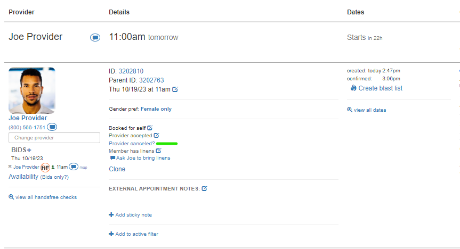Edit the Member has linens setting
This screenshot has width=460, height=249.
click(158, 151)
